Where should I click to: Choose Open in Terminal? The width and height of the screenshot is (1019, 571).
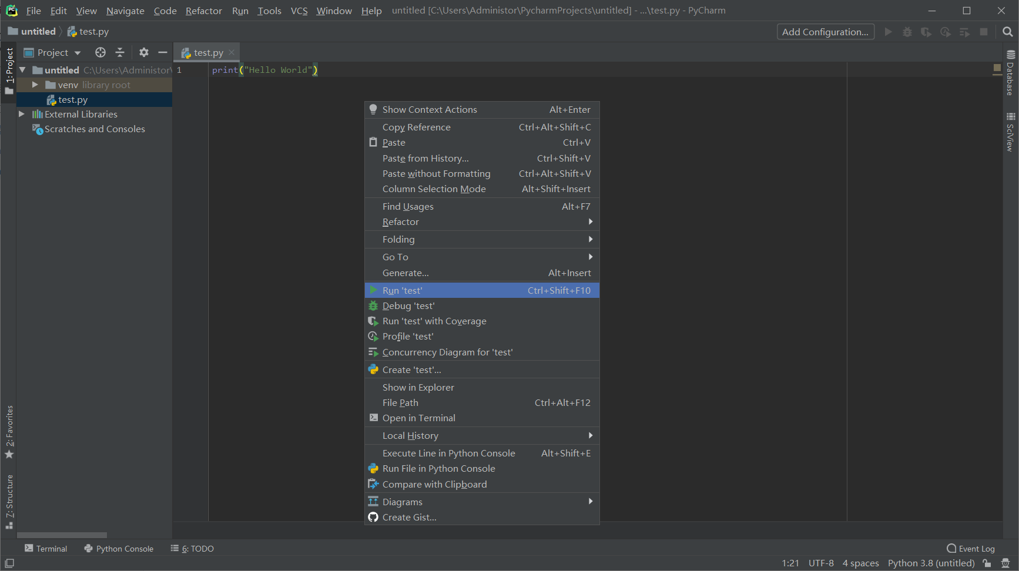tap(482, 418)
